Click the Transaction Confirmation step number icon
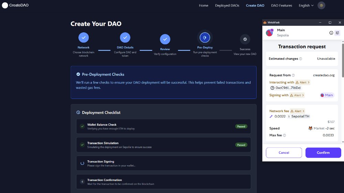 click(82, 182)
